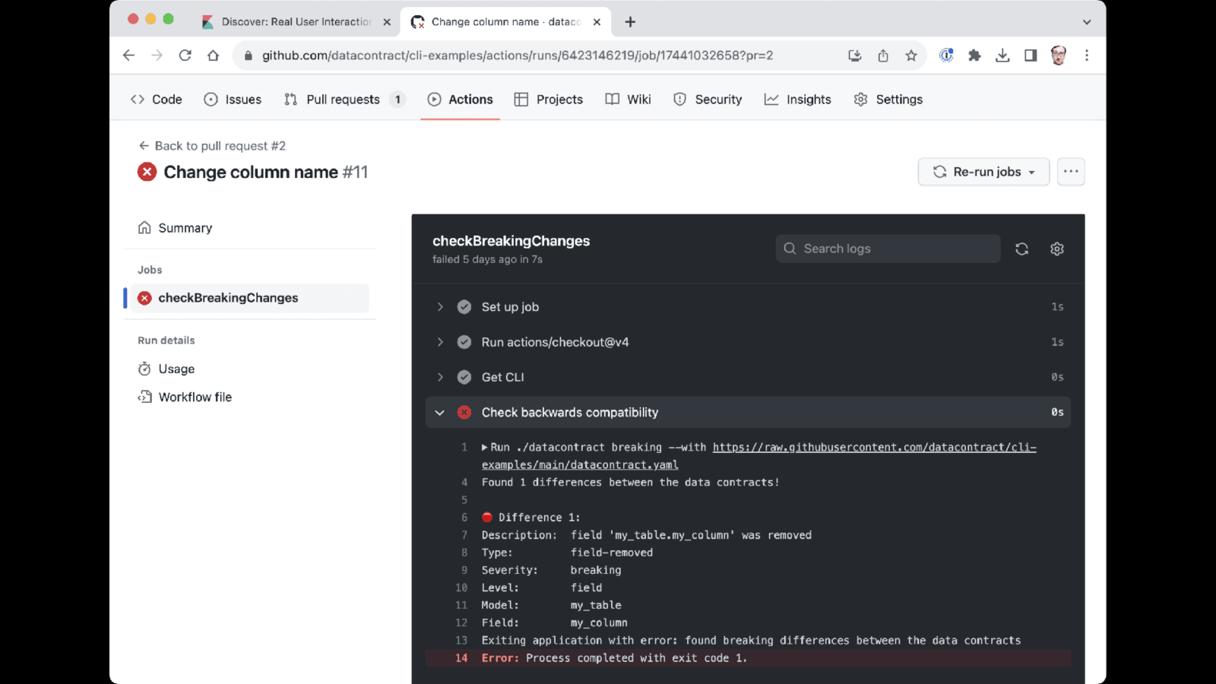Open the Insights tab
Viewport: 1216px width, 684px height.
click(x=798, y=100)
